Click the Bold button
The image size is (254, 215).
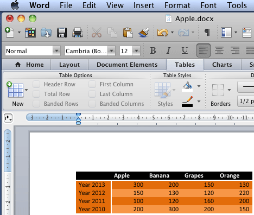click(153, 50)
